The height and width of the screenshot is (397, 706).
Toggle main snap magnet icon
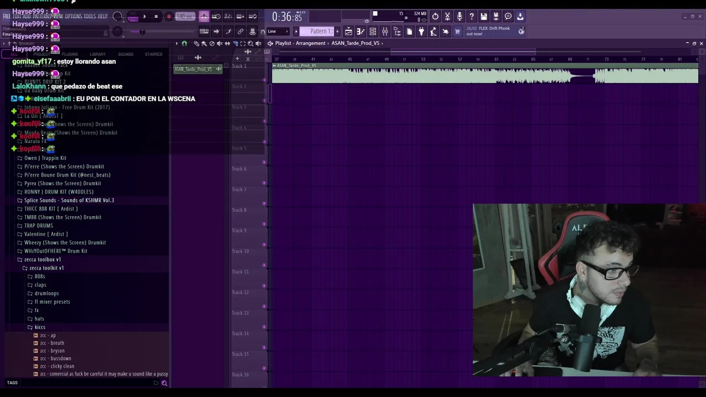click(x=263, y=32)
